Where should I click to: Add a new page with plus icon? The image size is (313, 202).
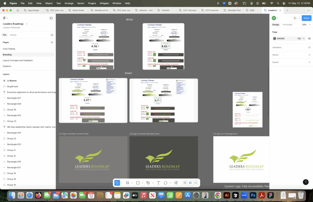pos(52,42)
